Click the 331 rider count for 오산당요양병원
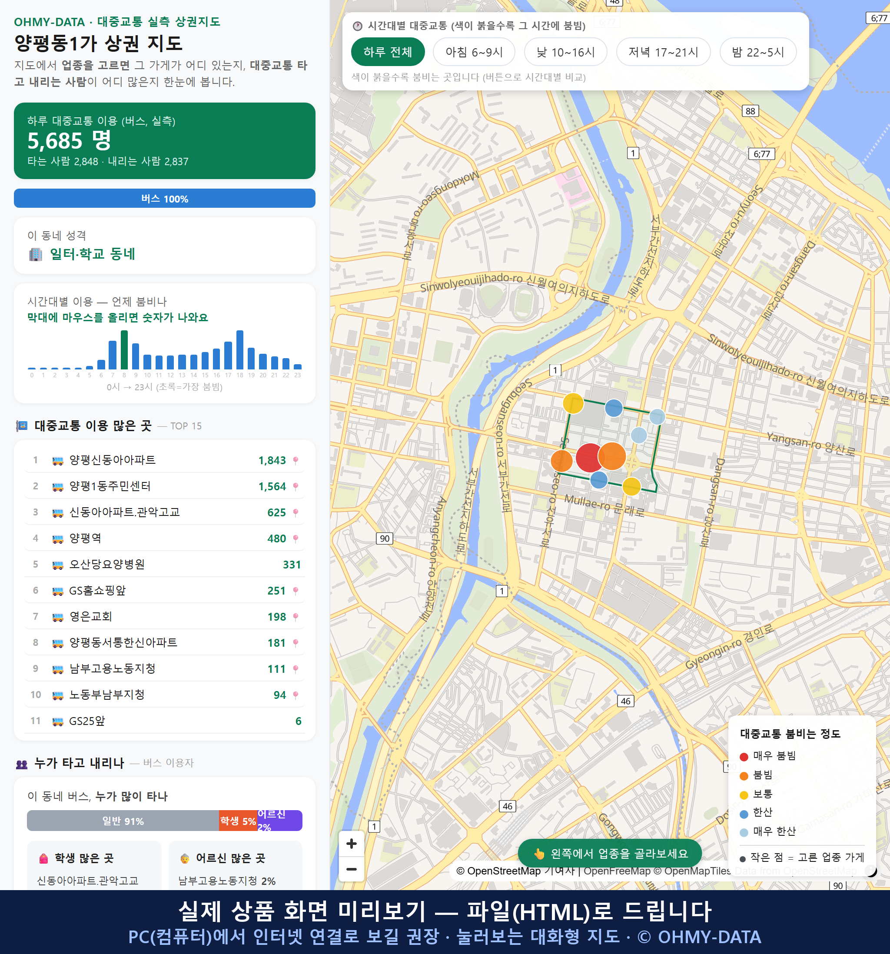The height and width of the screenshot is (954, 890). tap(292, 564)
